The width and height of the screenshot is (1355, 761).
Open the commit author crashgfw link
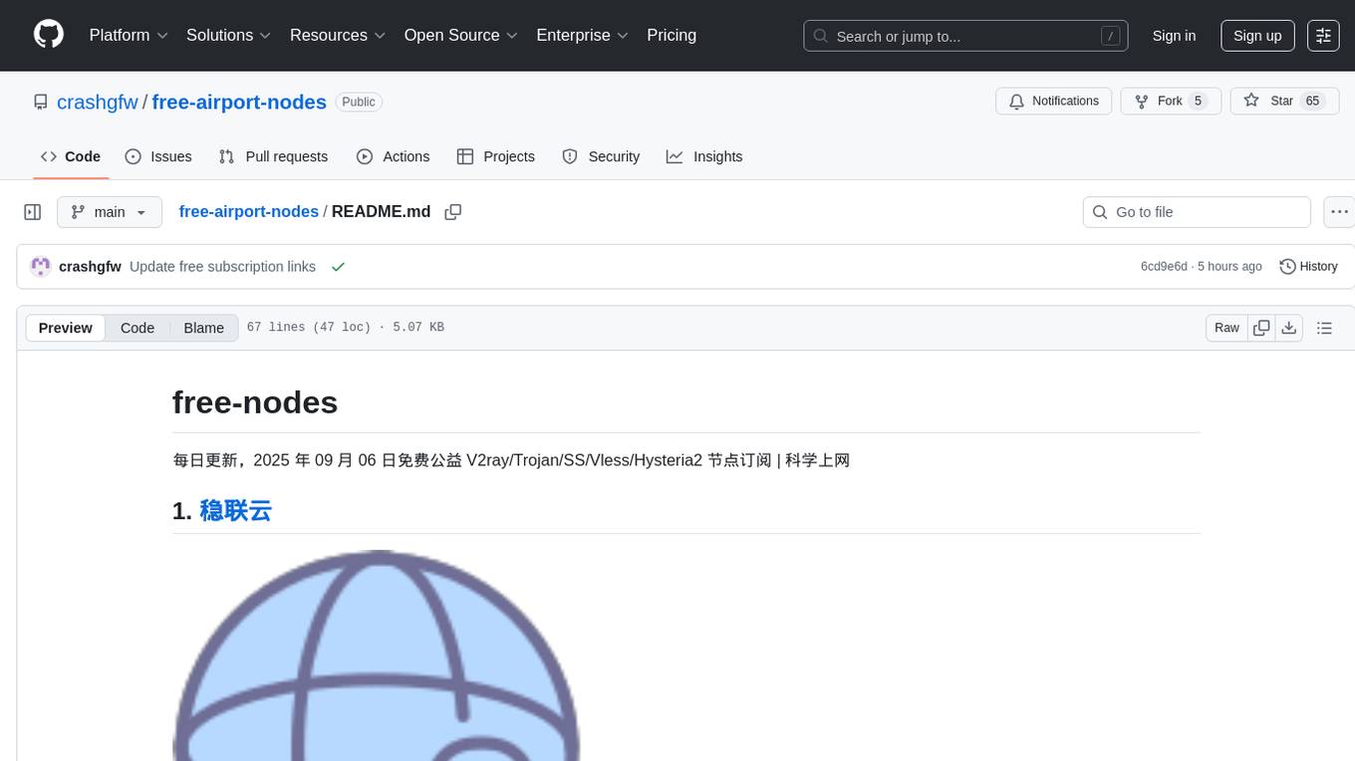tap(91, 267)
